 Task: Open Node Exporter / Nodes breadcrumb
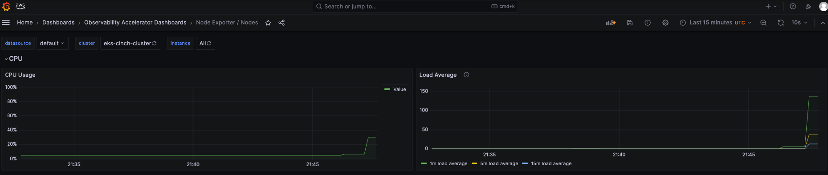click(x=227, y=23)
